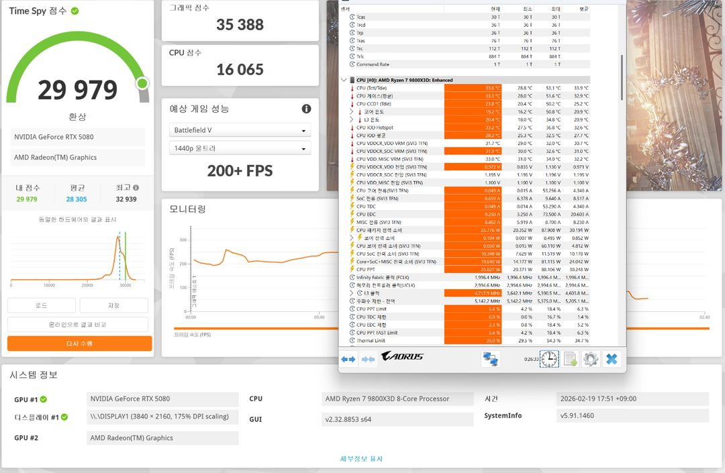Click info icon beside best score label

tap(136, 189)
